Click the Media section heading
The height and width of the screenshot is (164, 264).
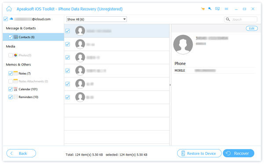coord(11,47)
